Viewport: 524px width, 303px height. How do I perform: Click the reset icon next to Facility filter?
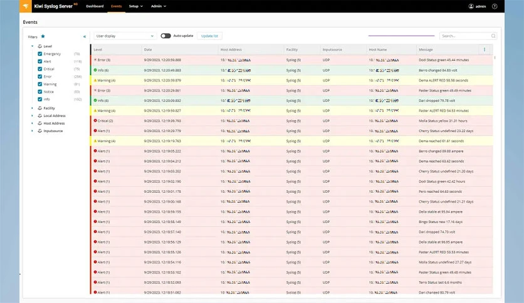[x=39, y=108]
